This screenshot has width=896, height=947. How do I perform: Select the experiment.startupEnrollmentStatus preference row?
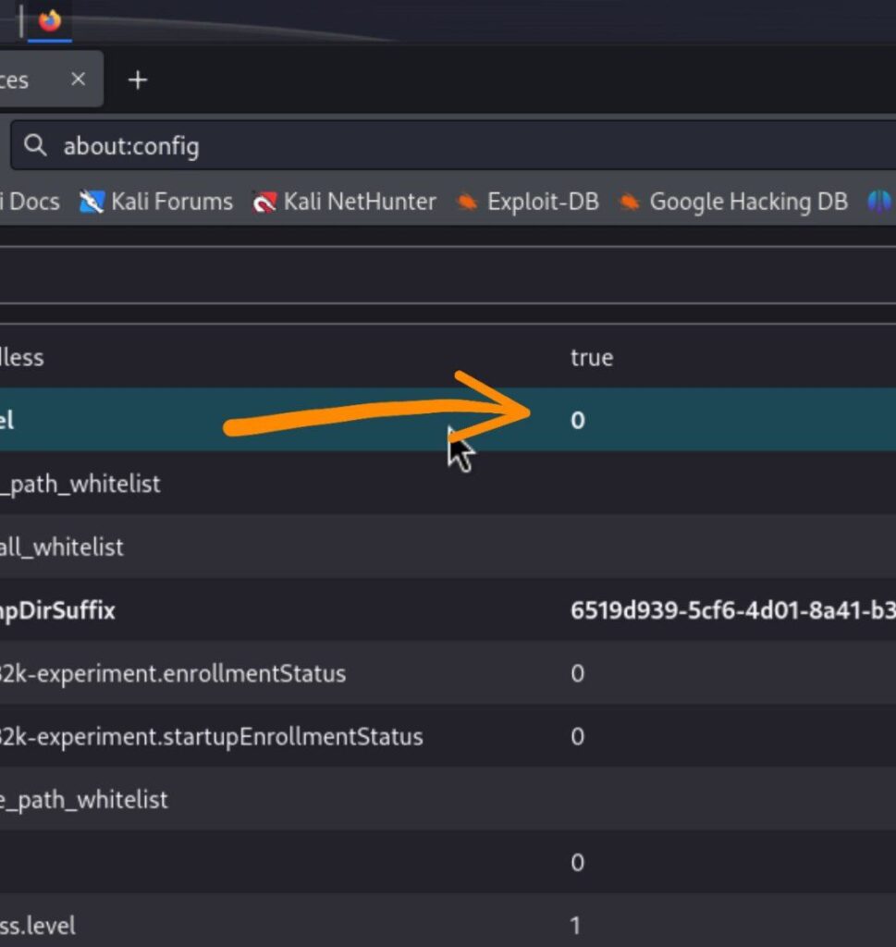coord(211,737)
